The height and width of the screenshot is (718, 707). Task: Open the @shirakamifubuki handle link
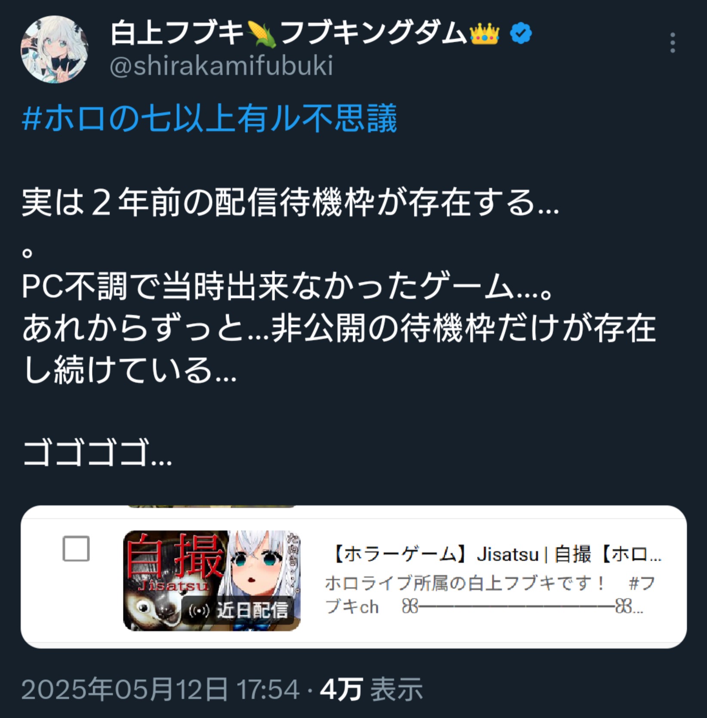[x=221, y=66]
